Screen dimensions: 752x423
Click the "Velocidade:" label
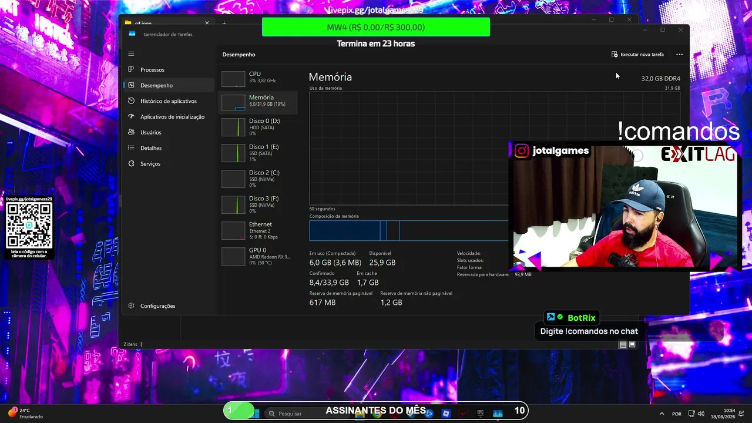[469, 253]
